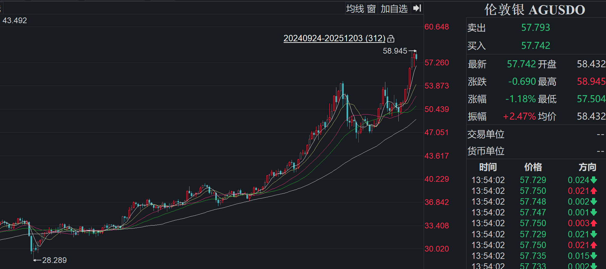Open the 20240924-20251203 date range link

click(x=334, y=38)
